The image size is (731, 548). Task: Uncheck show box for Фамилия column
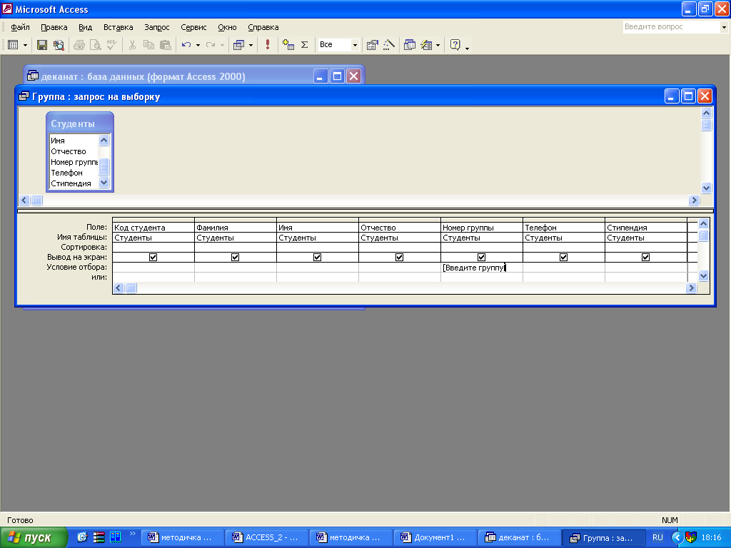click(x=235, y=257)
